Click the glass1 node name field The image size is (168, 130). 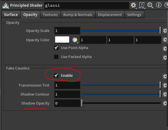86,5
